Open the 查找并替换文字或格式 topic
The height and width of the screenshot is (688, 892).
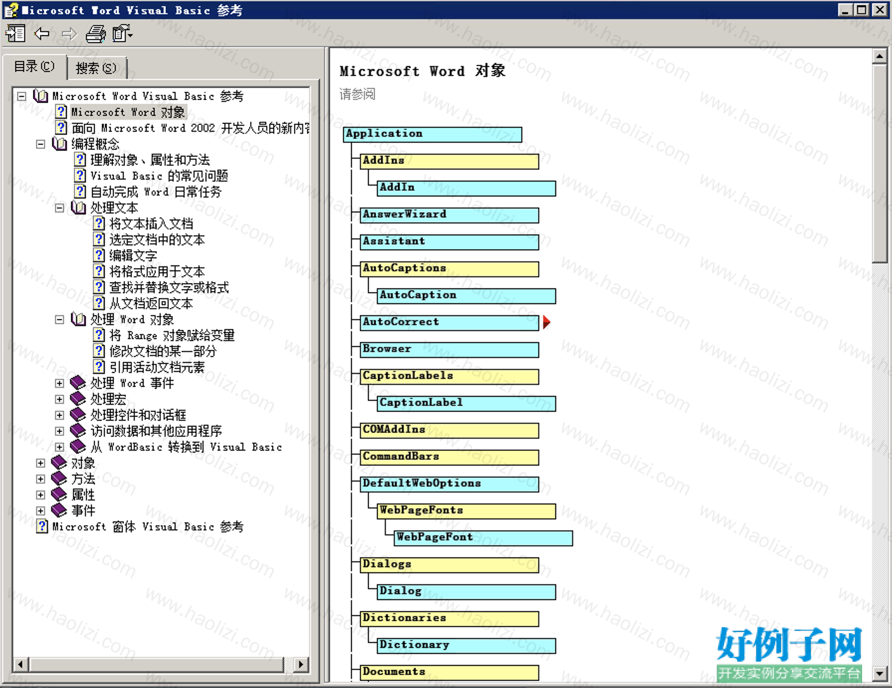(169, 288)
